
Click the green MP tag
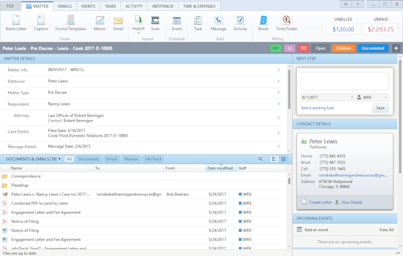[276, 48]
